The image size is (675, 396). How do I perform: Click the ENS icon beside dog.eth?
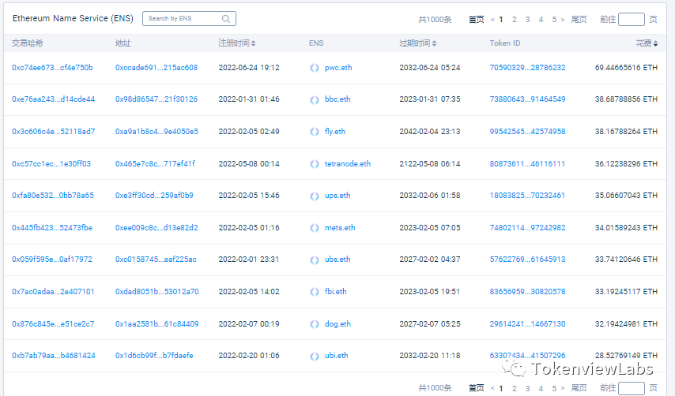pos(315,324)
